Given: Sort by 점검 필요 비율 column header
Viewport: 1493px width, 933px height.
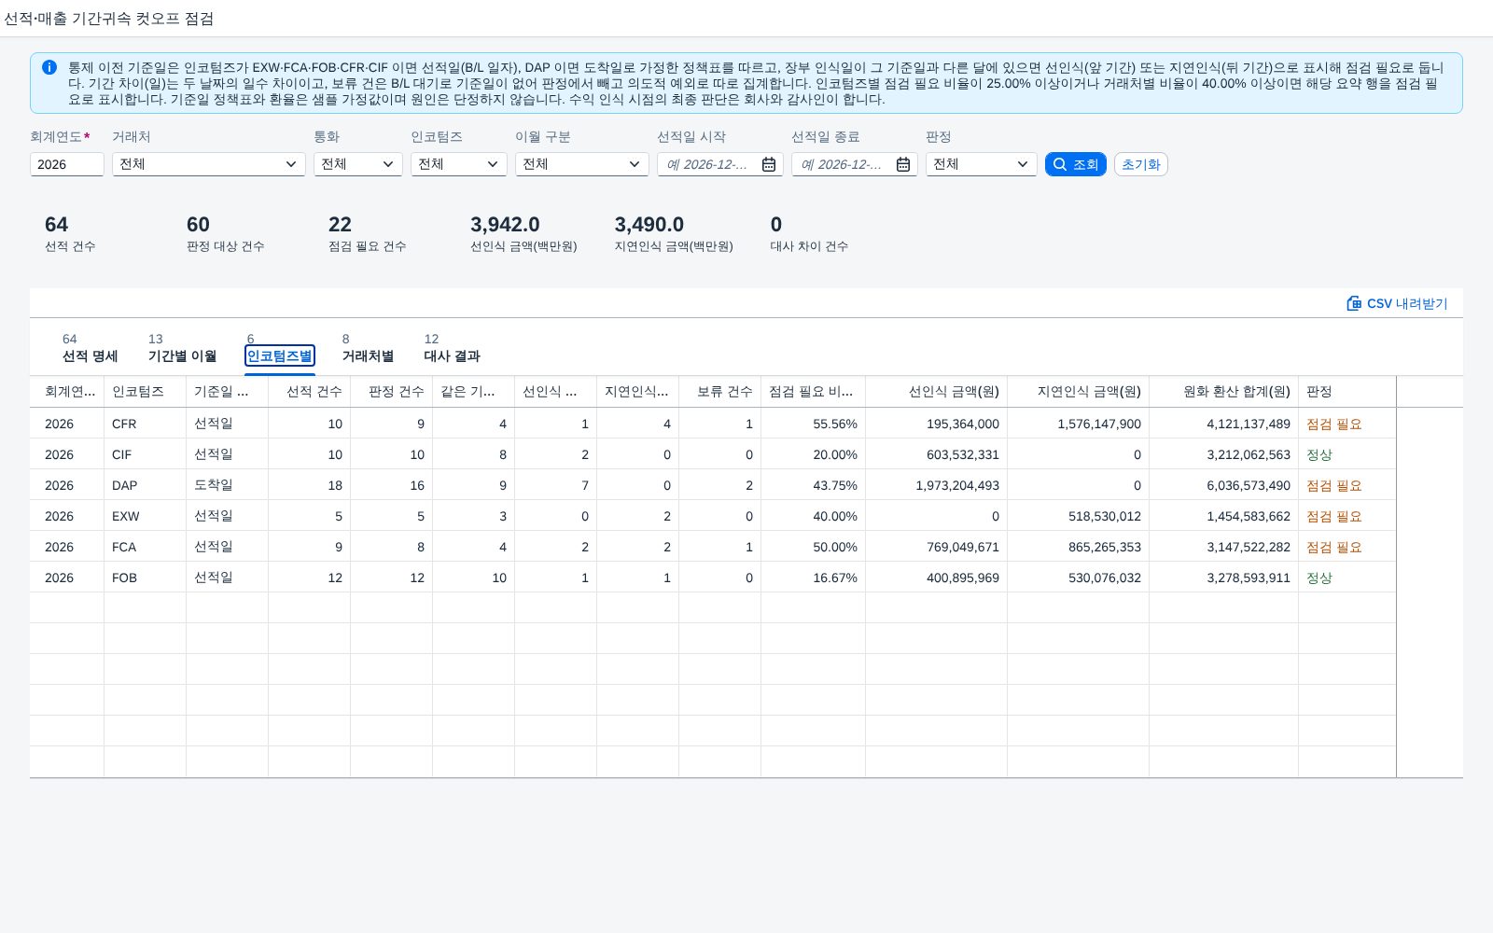Looking at the screenshot, I should tap(813, 392).
